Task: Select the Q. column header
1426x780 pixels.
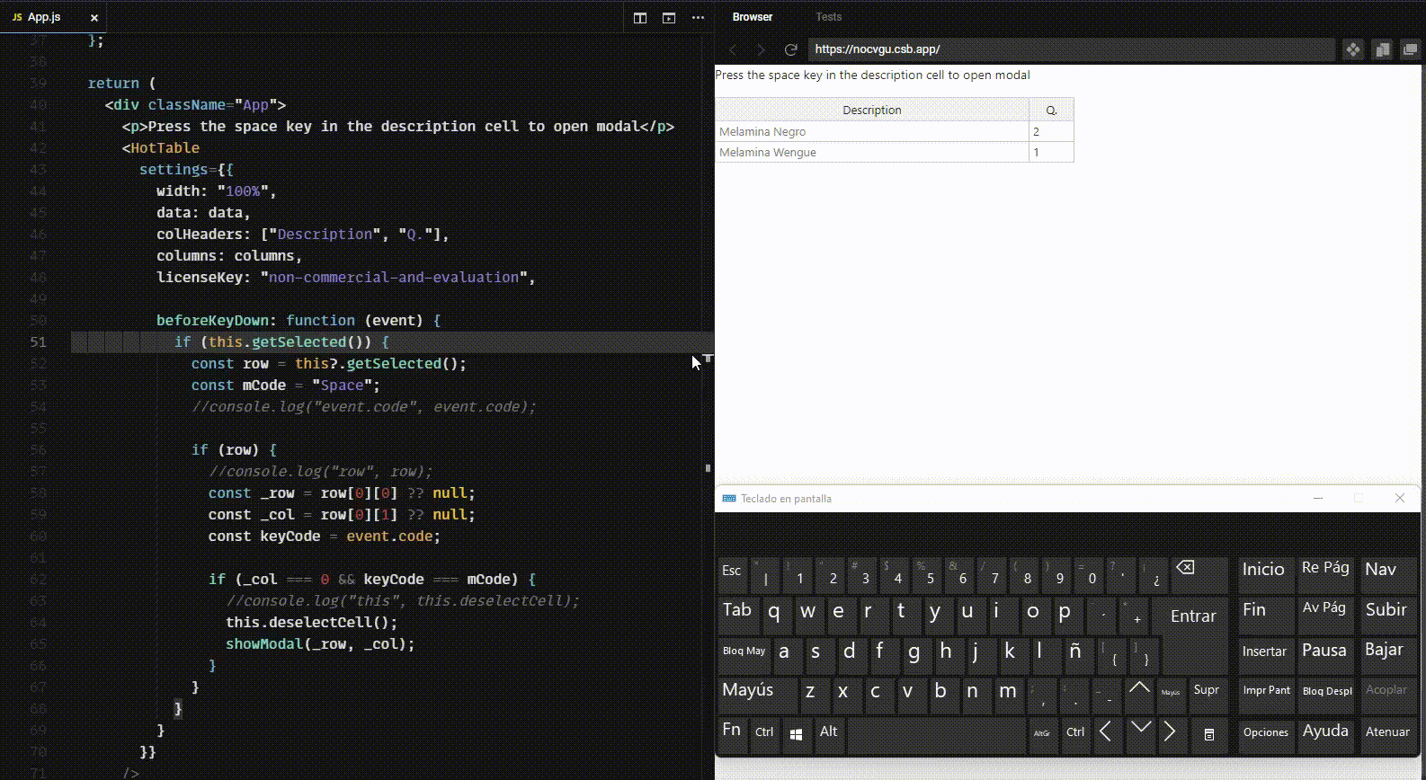Action: (x=1051, y=110)
